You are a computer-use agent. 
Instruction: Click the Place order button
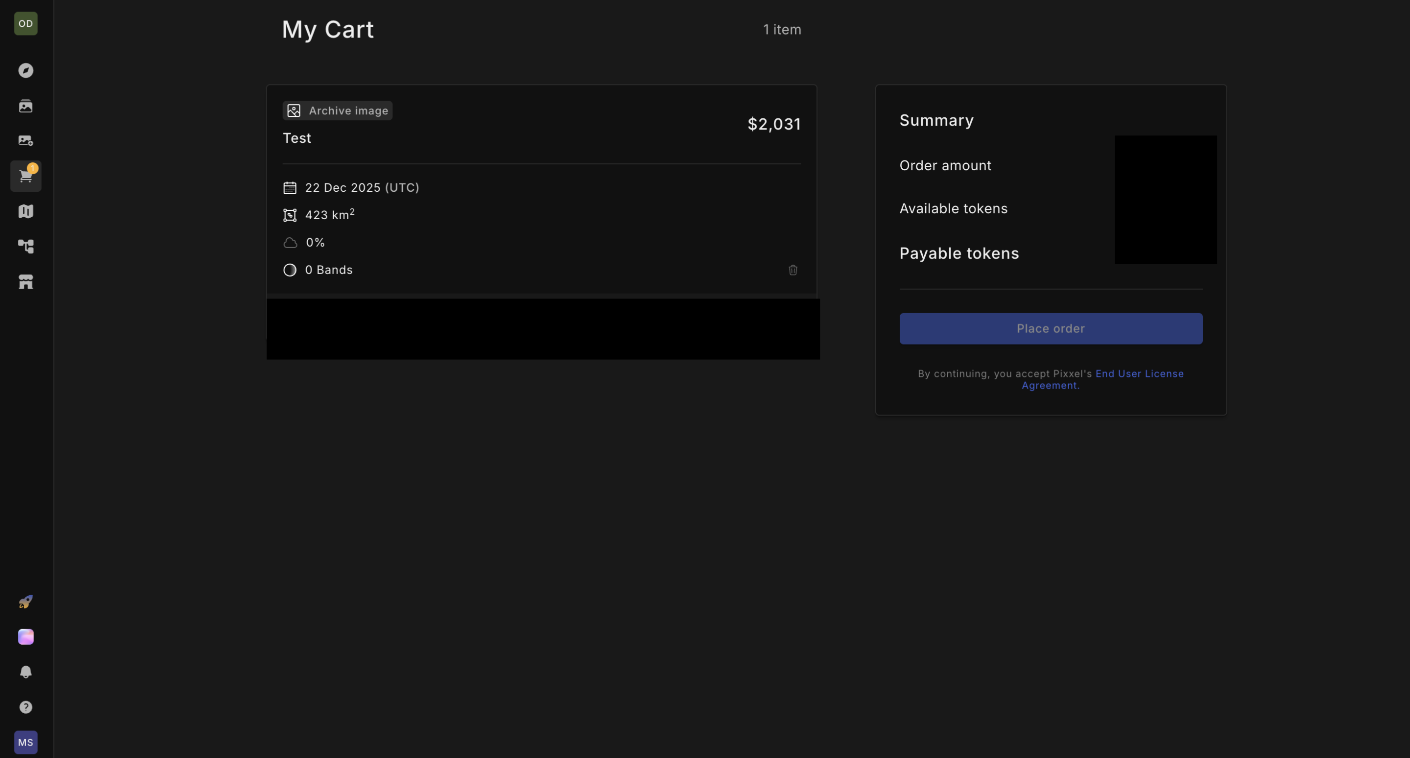(x=1051, y=329)
